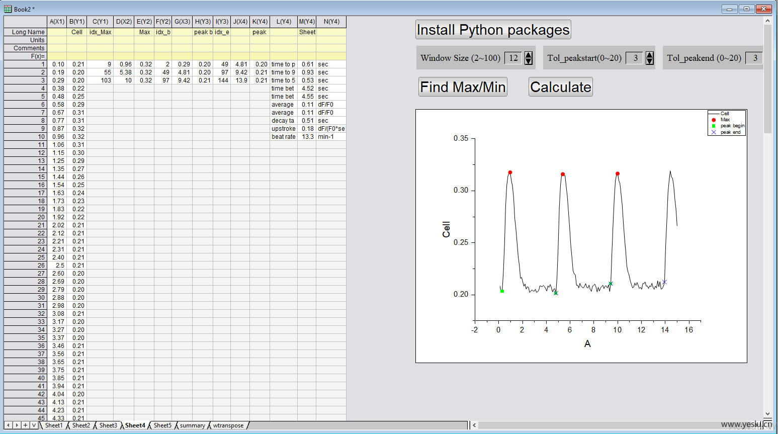Screen dimensions: 778x434
Task: Click the X axis title 'A'
Action: click(x=587, y=344)
